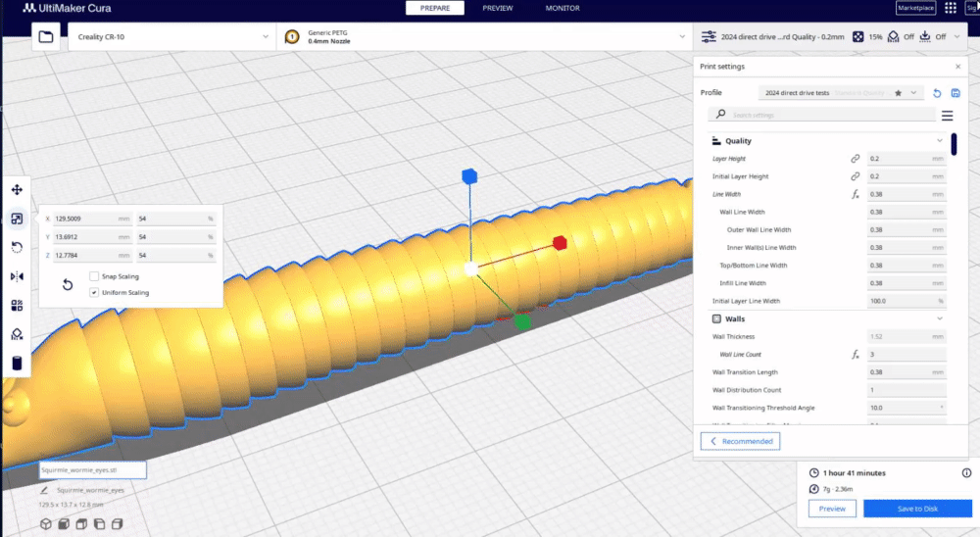Click the pencil rename icon

tap(44, 491)
